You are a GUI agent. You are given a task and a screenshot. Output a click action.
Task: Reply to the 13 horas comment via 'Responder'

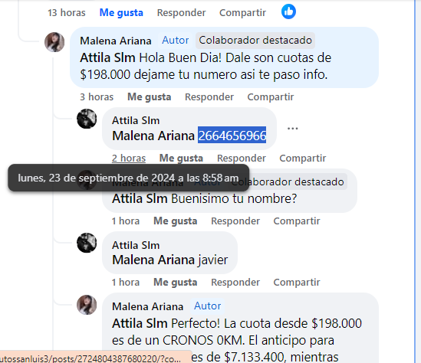click(x=181, y=12)
